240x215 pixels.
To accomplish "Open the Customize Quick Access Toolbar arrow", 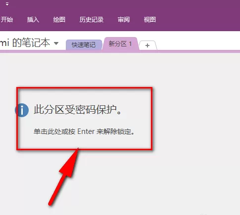I will tap(7, 4).
